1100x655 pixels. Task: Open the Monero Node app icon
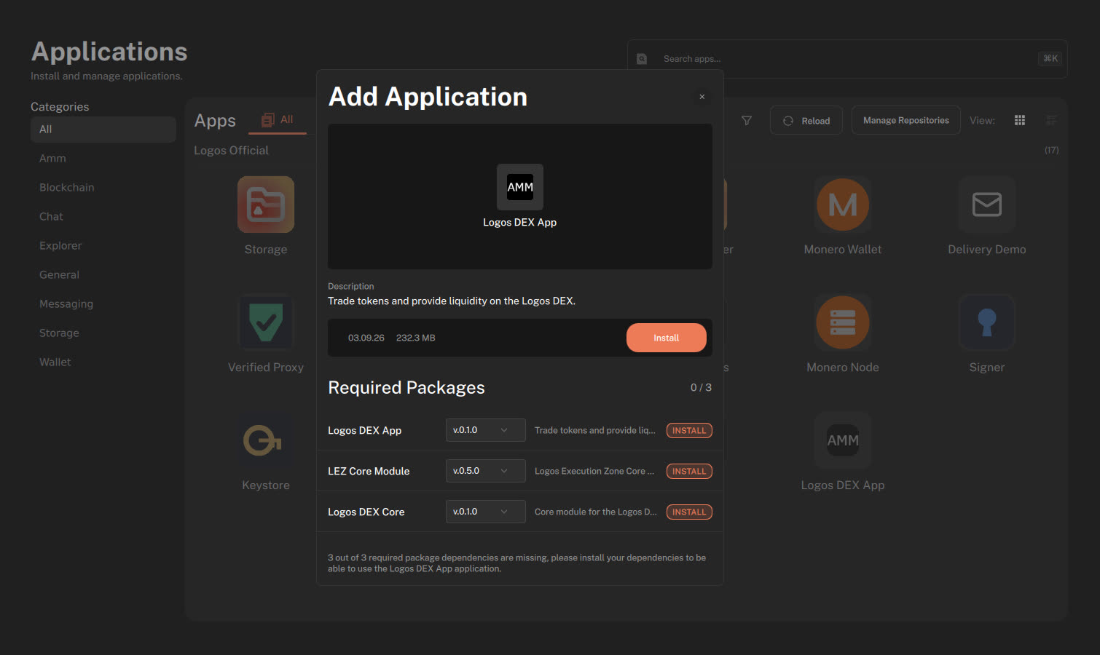click(x=843, y=322)
